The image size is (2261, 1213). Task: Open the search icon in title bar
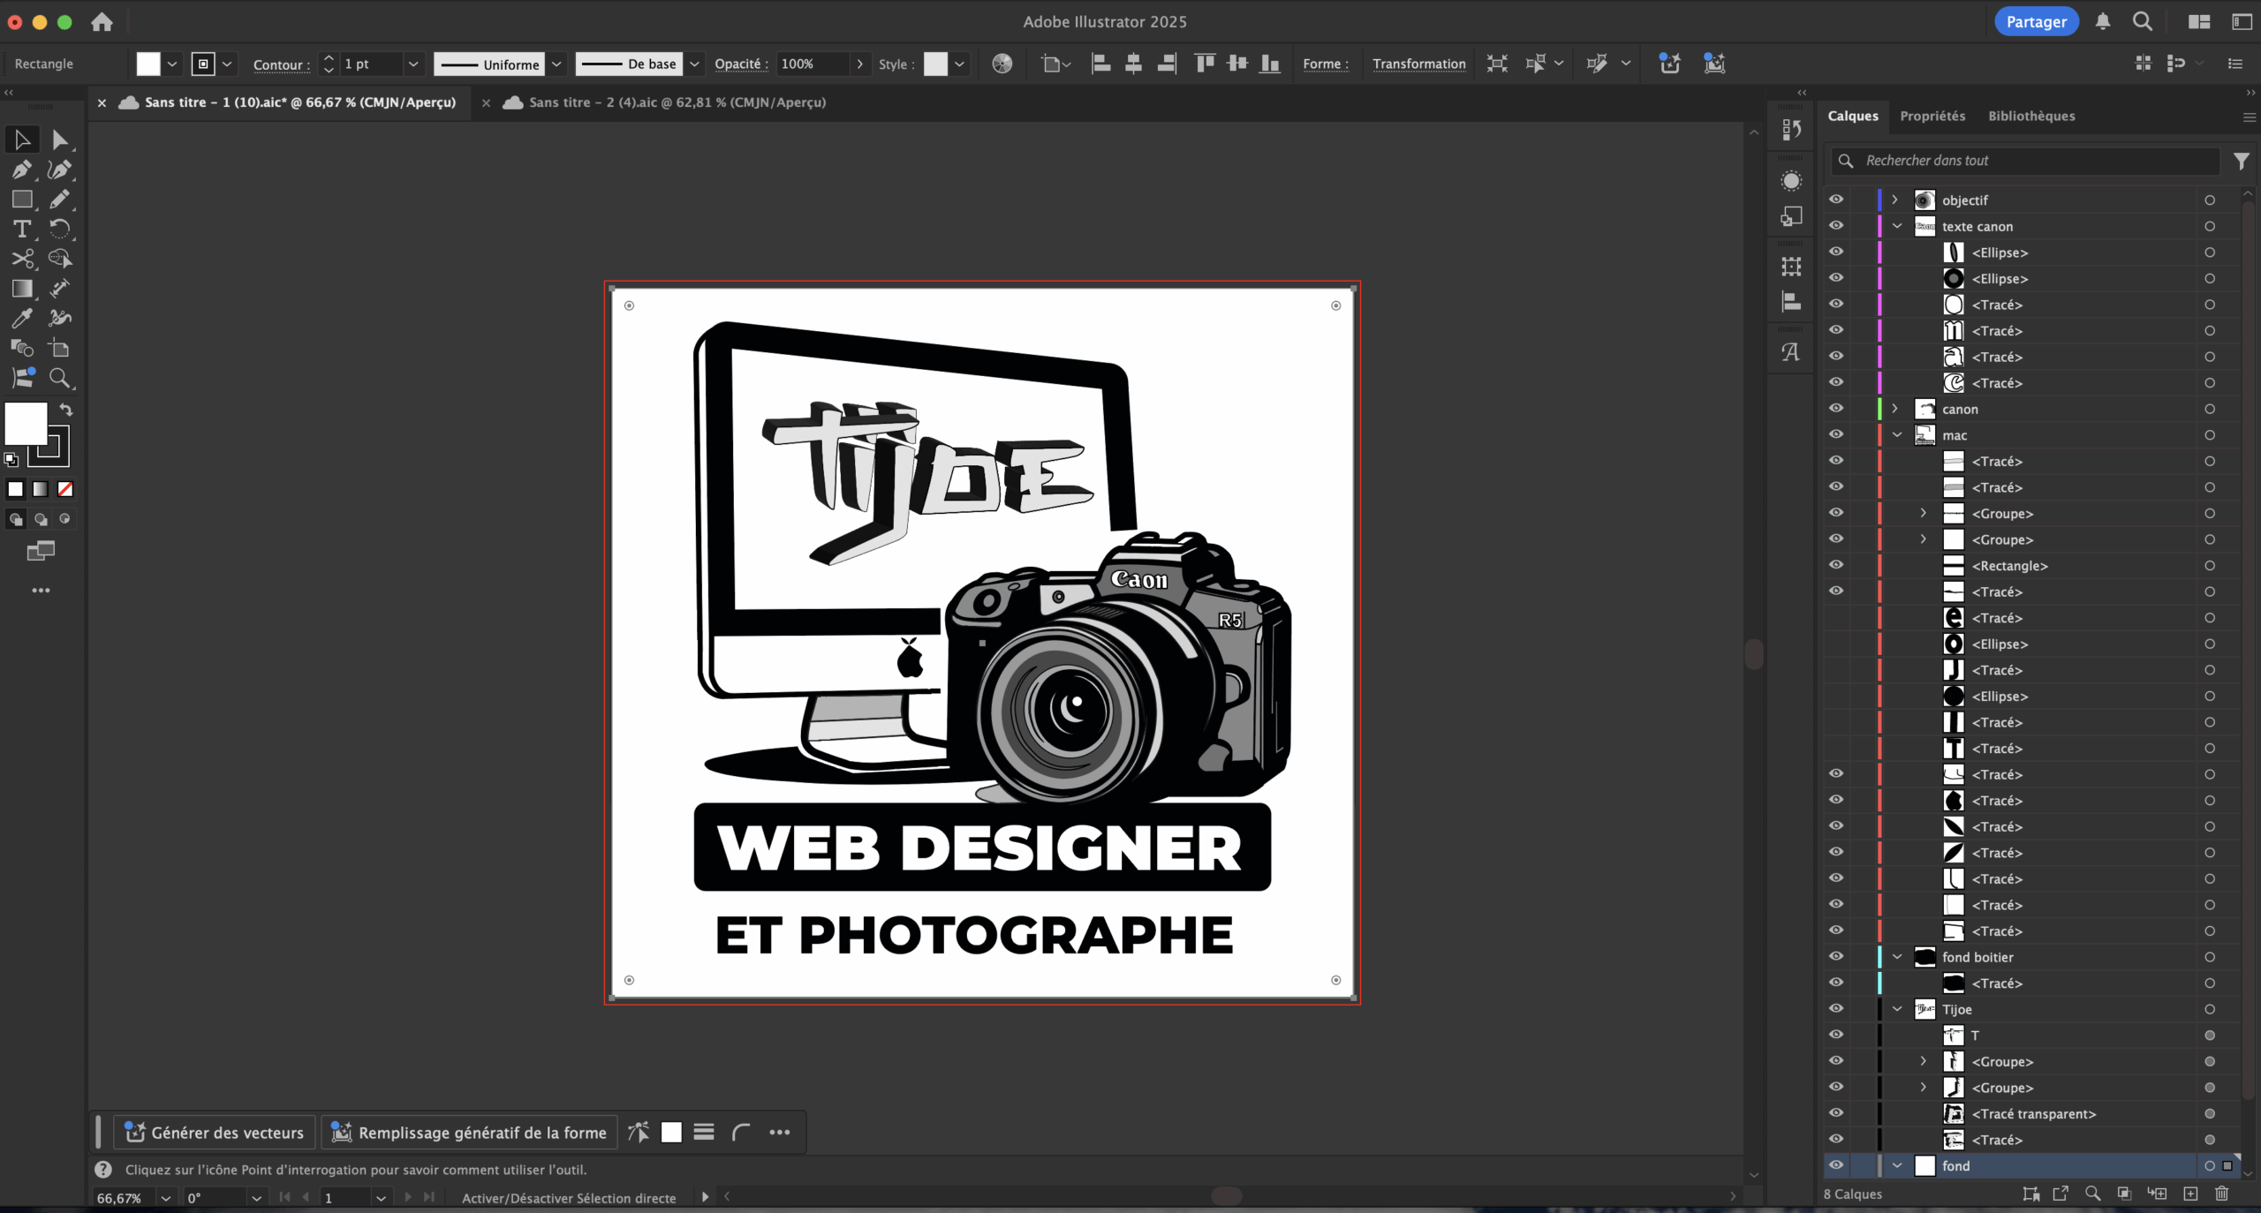pos(2143,22)
